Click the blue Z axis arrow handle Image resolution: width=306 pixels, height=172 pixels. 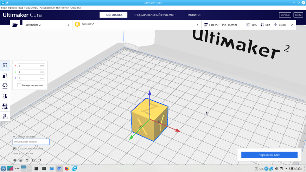coord(150,93)
